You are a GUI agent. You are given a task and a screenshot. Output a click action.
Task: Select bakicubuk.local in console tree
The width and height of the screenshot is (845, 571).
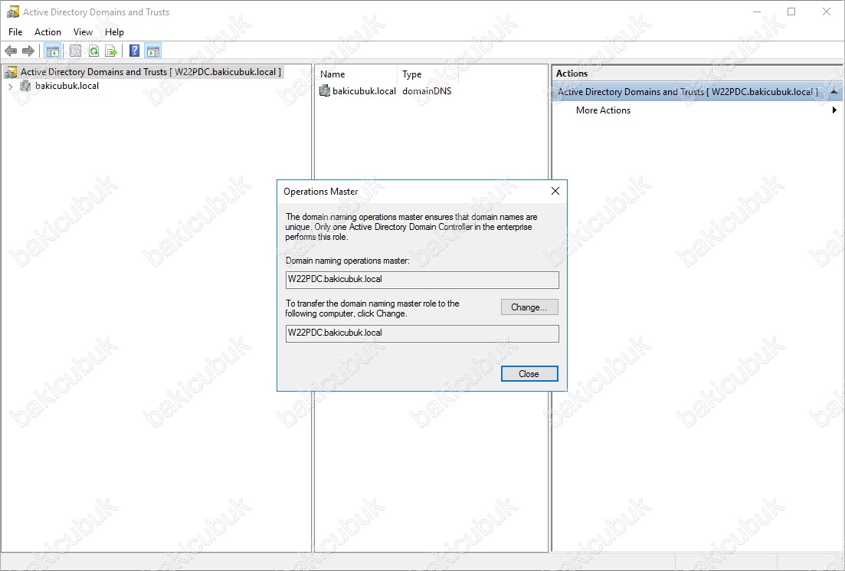coord(67,86)
